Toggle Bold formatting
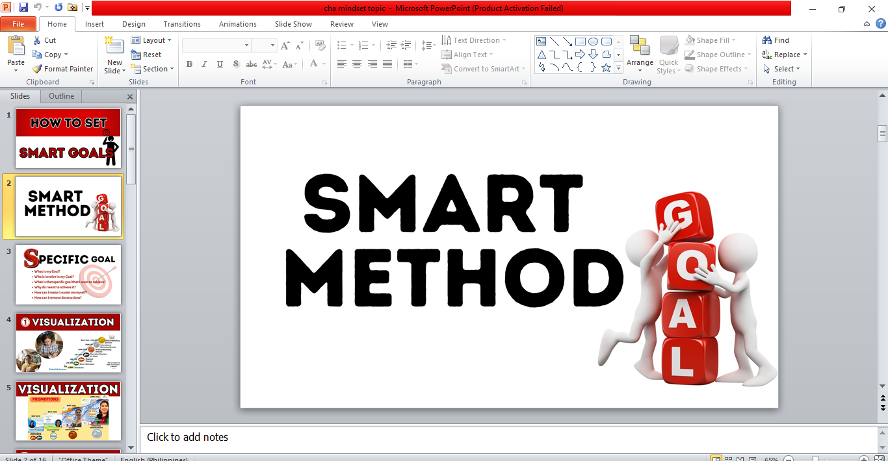This screenshot has height=461, width=888. click(x=189, y=64)
